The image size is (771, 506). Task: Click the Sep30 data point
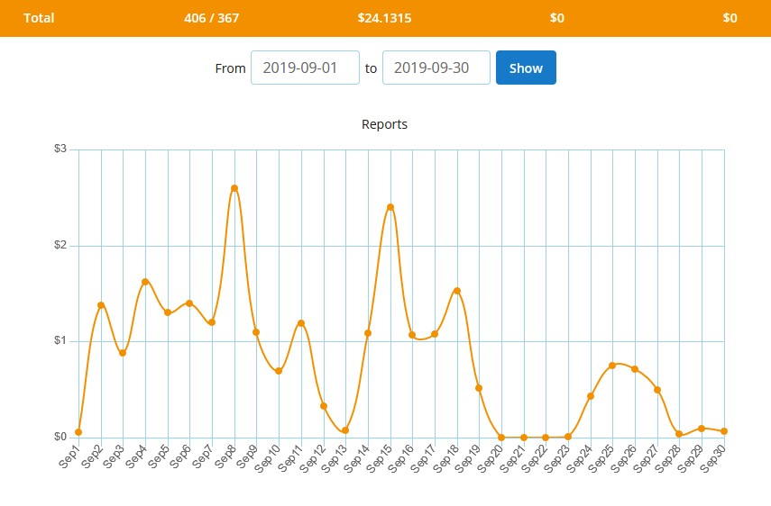724,431
